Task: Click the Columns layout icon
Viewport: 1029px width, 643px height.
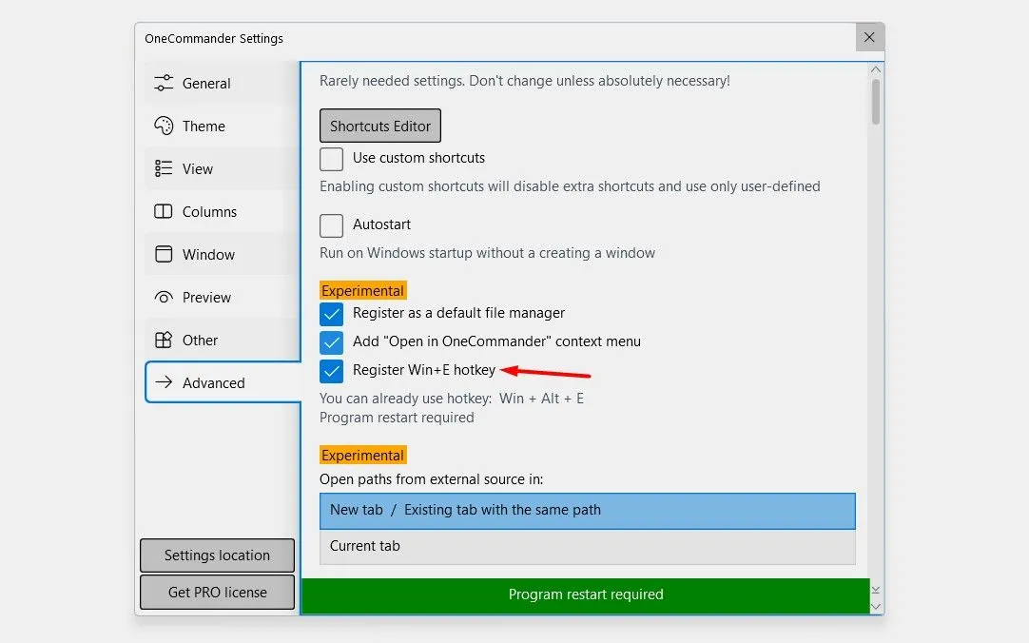Action: tap(164, 211)
